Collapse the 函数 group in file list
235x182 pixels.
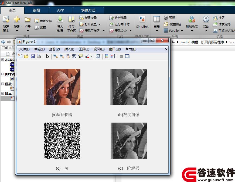point(2,84)
